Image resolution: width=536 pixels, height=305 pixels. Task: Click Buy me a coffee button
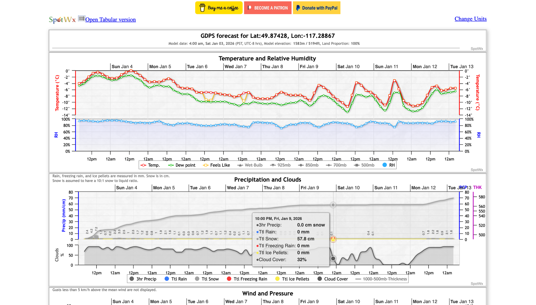pyautogui.click(x=219, y=8)
